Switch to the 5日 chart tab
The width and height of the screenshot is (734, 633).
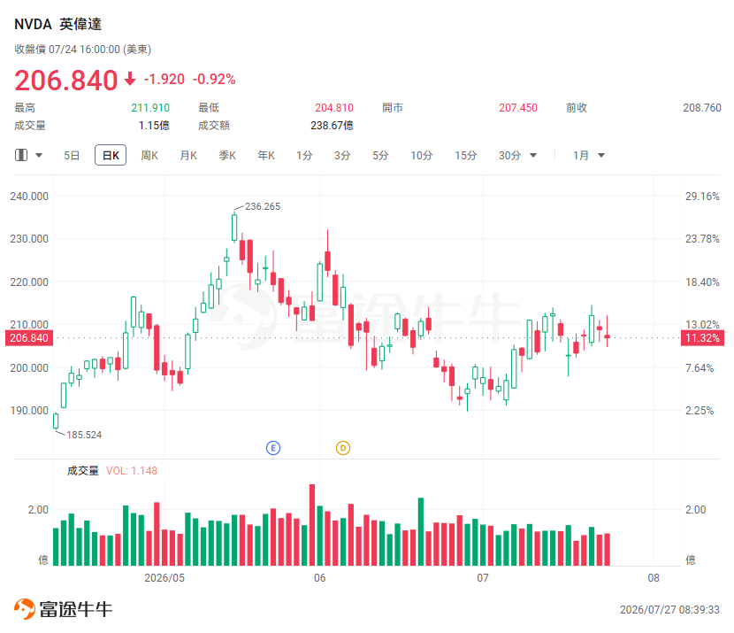coord(72,156)
